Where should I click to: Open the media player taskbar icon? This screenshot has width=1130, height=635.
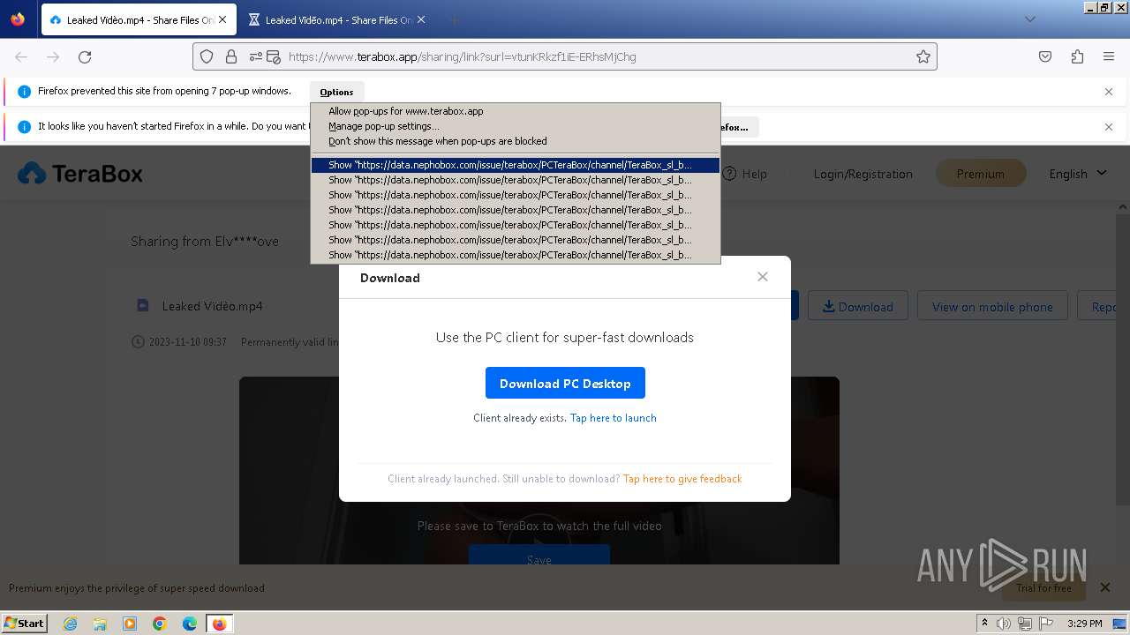click(130, 624)
